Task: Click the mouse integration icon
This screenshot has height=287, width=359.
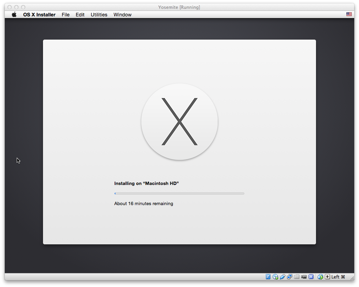Action: point(320,277)
